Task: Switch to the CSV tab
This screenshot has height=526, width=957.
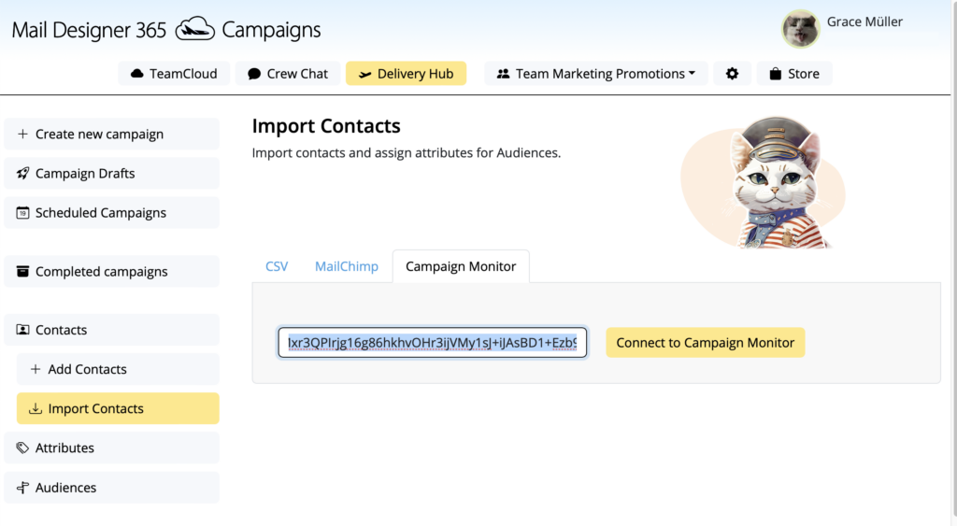Action: 277,266
